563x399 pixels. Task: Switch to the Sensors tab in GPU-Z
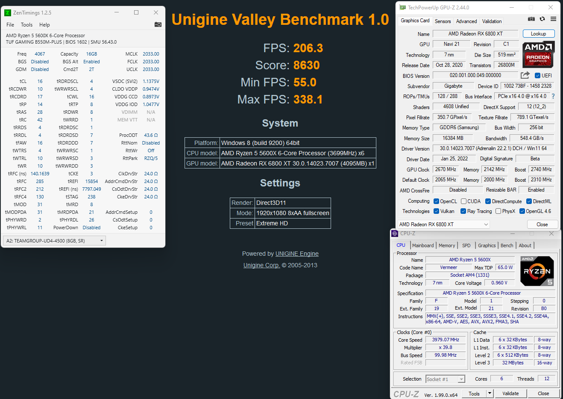pos(443,21)
